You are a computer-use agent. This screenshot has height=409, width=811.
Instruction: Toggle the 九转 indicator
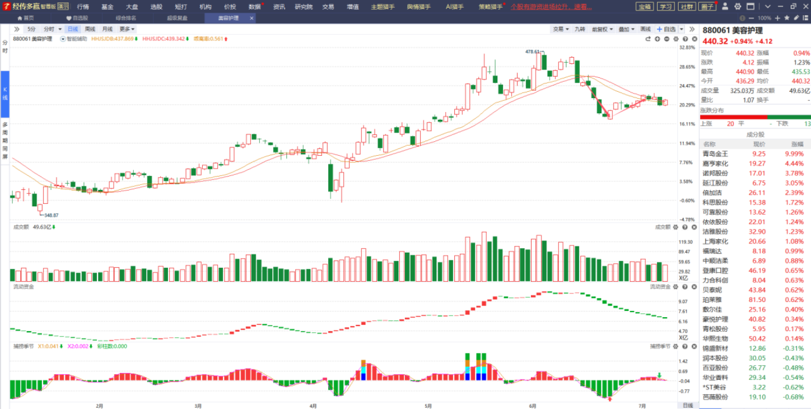tap(580, 29)
